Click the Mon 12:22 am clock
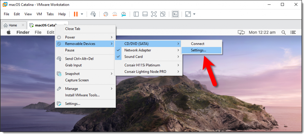Image resolution: width=306 pixels, height=136 pixels. (262, 32)
